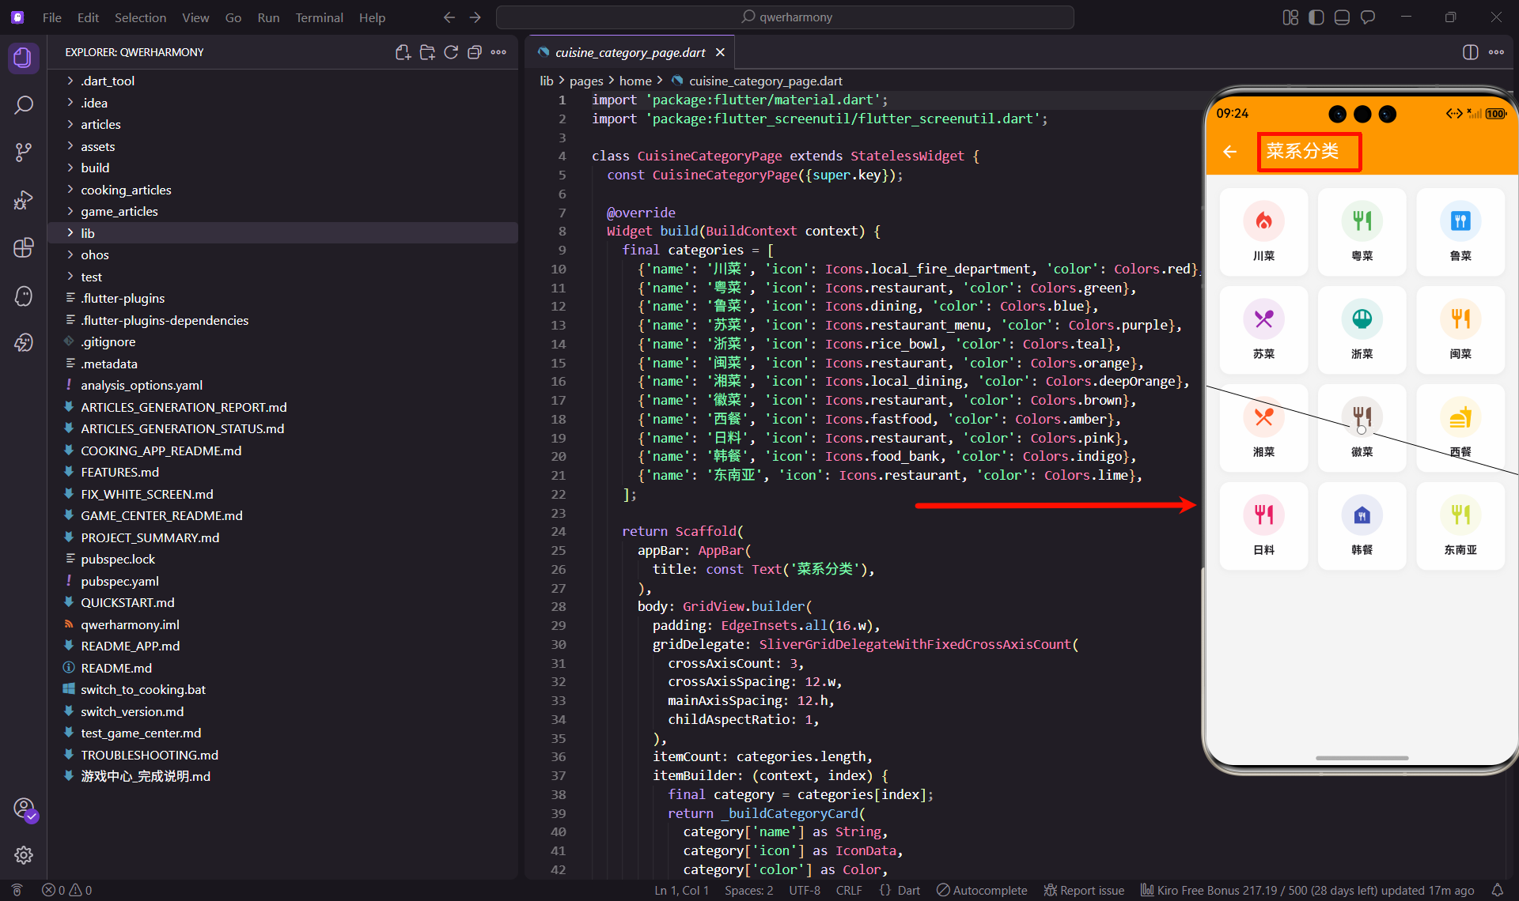1519x901 pixels.
Task: Open the Search view in activity bar
Action: [x=24, y=105]
